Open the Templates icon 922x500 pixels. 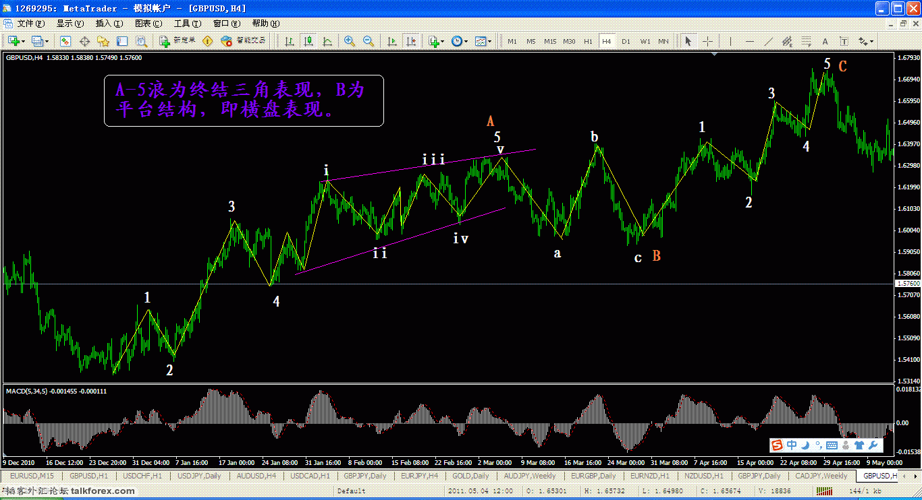pyautogui.click(x=481, y=41)
